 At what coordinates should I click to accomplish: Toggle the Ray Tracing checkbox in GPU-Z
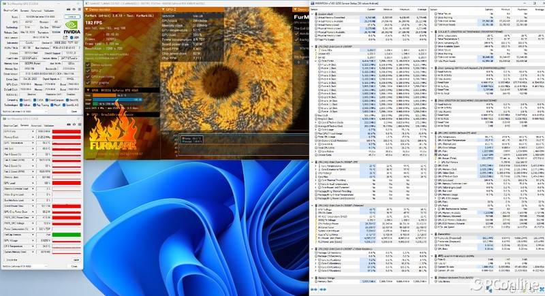point(35,105)
